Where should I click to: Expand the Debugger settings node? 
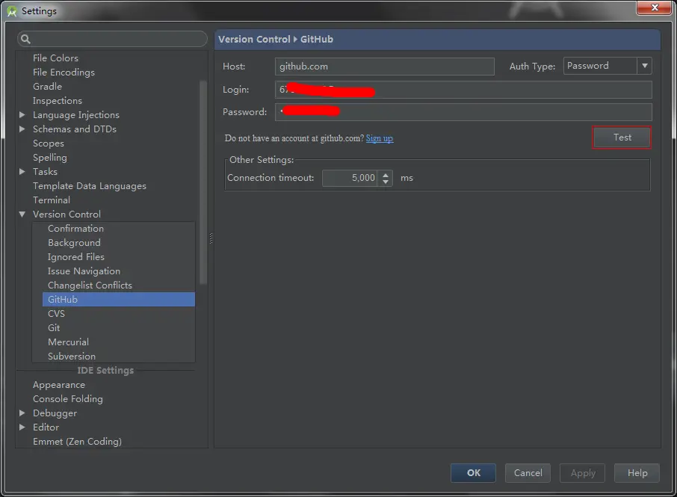pos(22,413)
